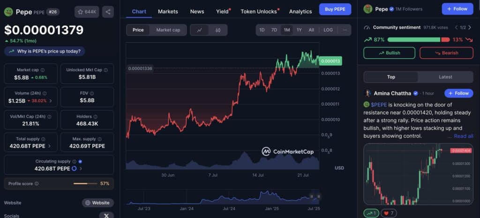Switch feed to Latest posts

pyautogui.click(x=445, y=77)
